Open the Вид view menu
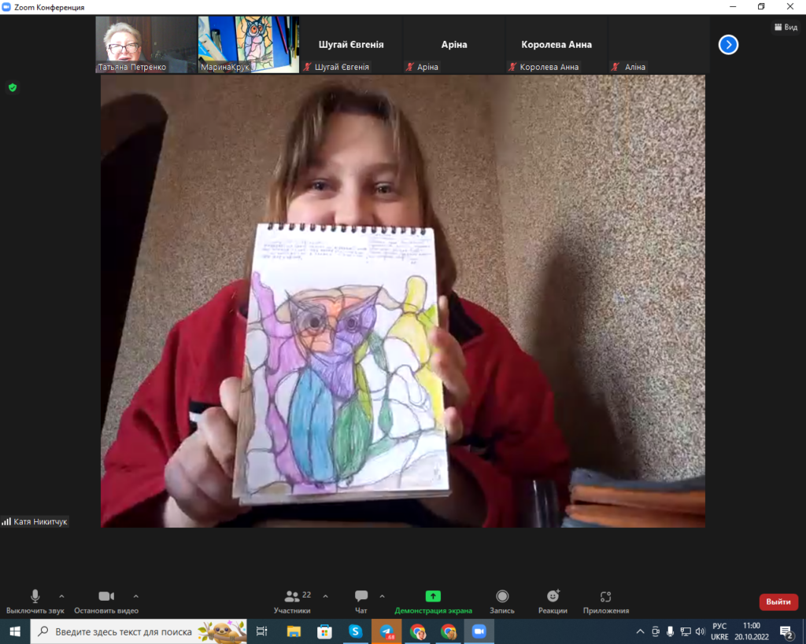The image size is (806, 644). coord(786,27)
